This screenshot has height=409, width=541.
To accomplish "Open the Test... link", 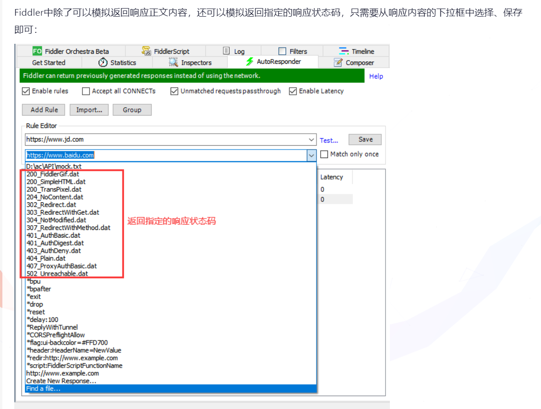I will (x=329, y=140).
